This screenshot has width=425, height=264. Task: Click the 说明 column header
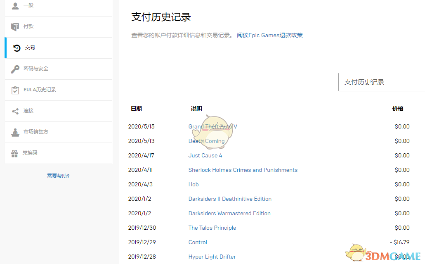(196, 109)
